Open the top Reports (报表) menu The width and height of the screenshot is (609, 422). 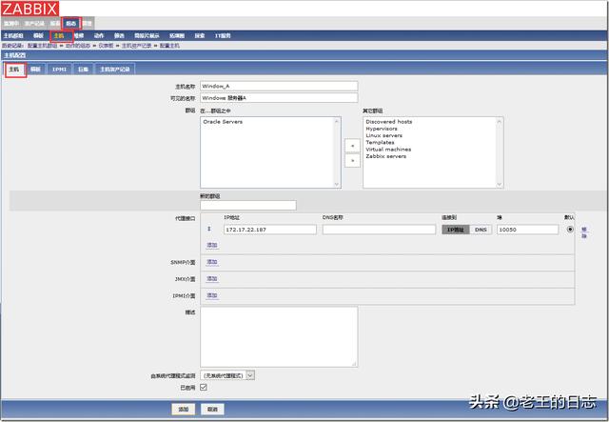[x=55, y=24]
